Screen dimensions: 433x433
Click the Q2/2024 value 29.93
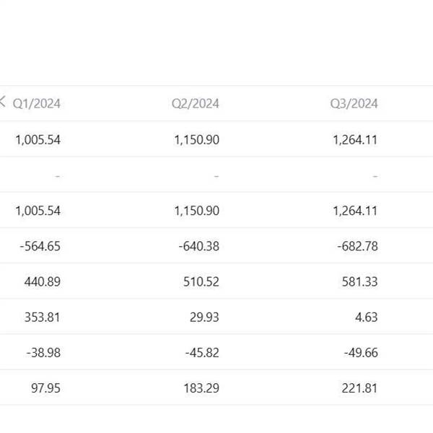coord(204,317)
